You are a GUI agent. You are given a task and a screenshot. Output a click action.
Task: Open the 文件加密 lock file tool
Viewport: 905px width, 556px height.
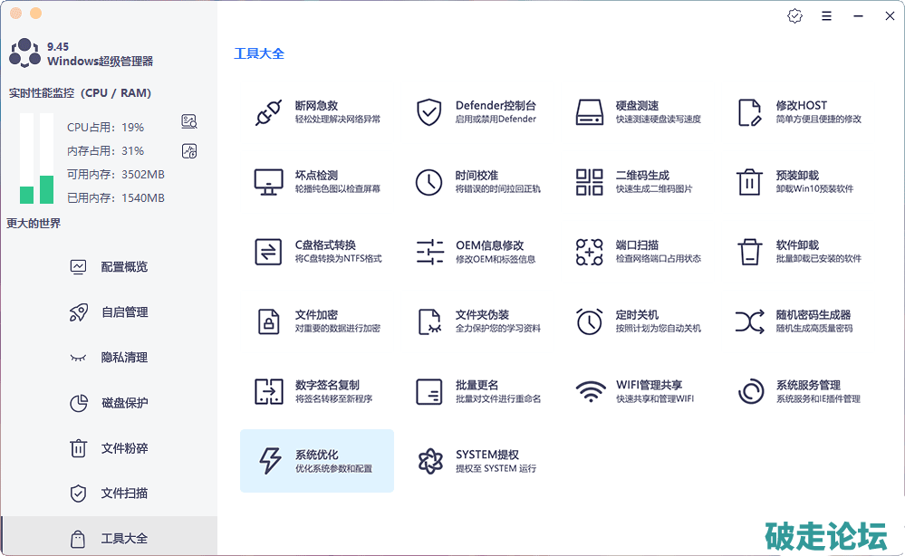click(269, 321)
